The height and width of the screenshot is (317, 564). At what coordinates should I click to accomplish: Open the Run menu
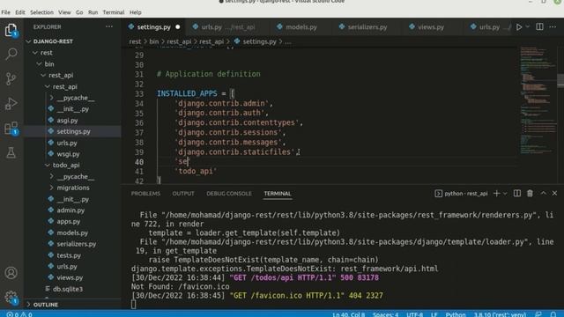coord(93,12)
